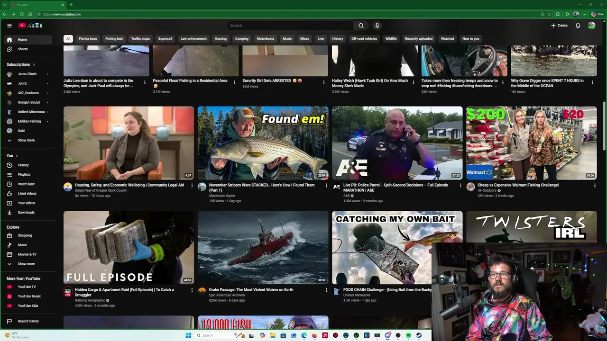Open options for November Stripers video
Screen dimensions: 607x341
tap(326, 186)
